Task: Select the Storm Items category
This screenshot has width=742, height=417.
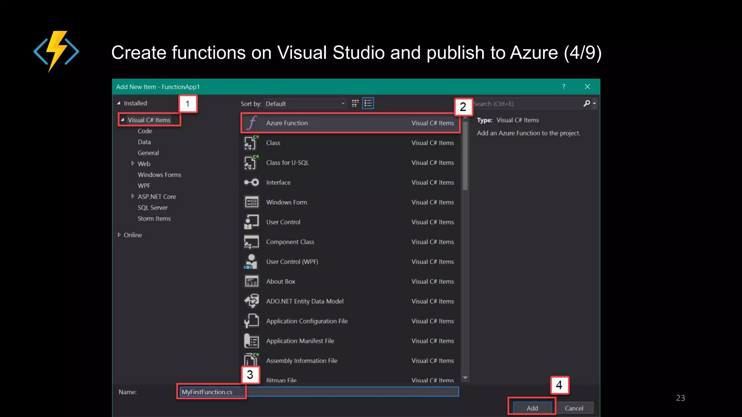Action: pos(154,218)
